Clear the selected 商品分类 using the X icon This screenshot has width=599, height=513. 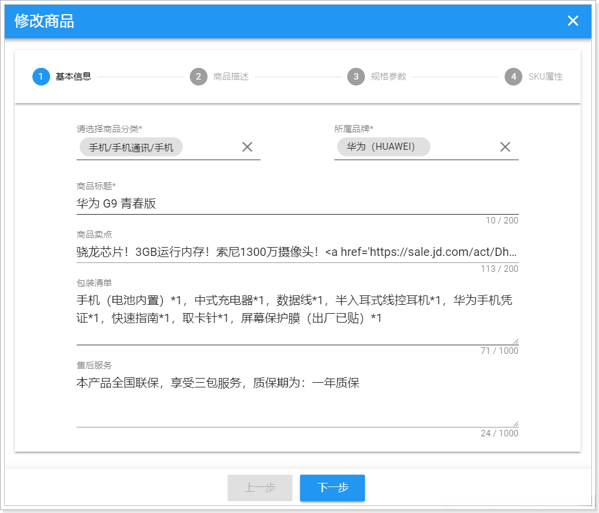[247, 147]
